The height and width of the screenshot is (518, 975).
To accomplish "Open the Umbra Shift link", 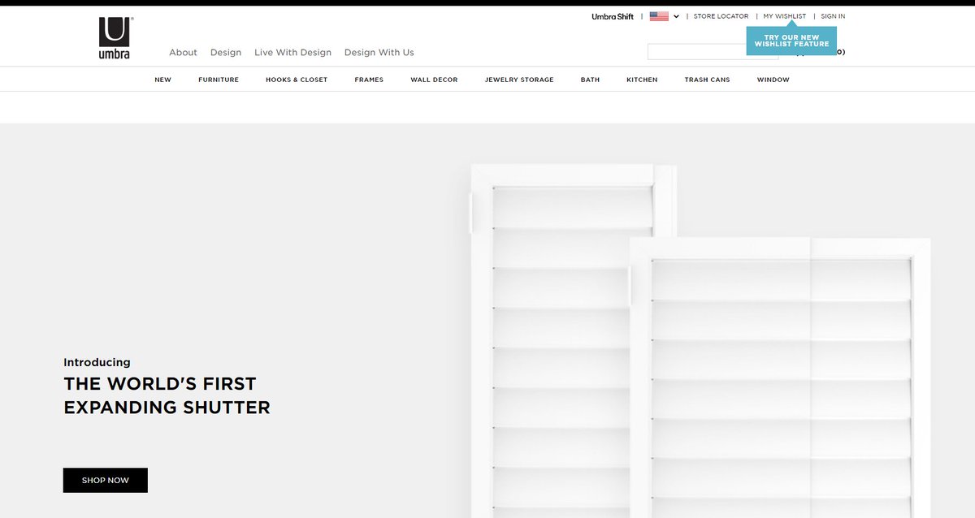I will [x=613, y=16].
